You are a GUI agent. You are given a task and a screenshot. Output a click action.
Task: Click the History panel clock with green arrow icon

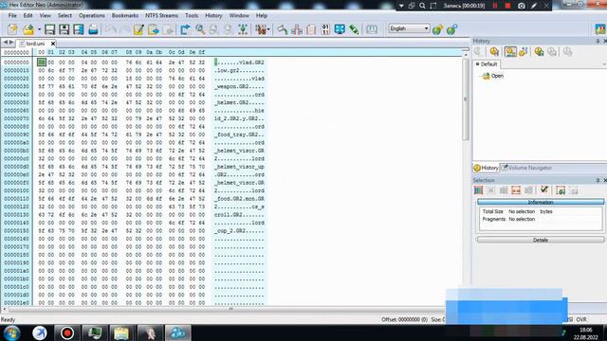click(539, 52)
